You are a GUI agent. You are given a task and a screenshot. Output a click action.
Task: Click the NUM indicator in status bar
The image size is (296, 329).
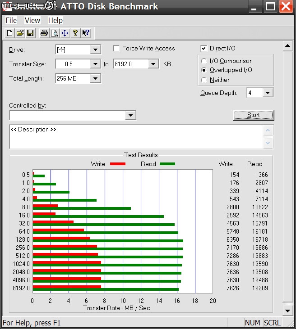point(252,323)
